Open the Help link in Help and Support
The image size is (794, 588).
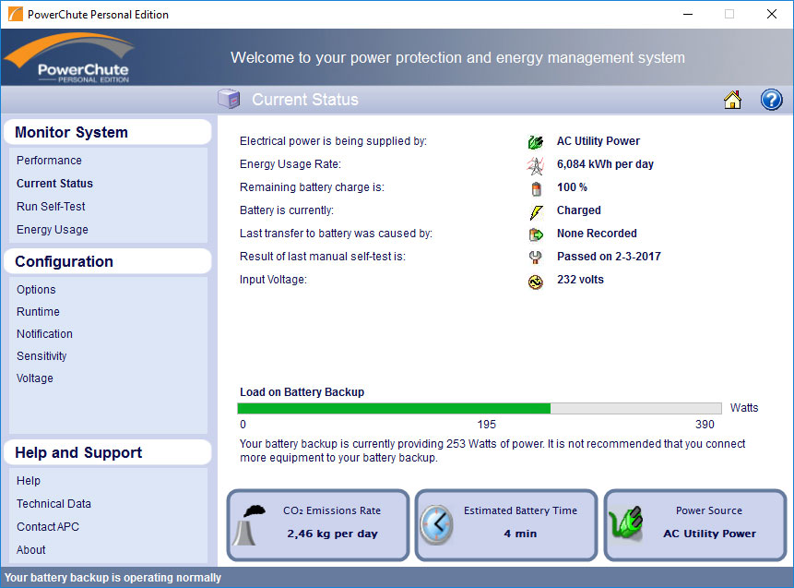tap(29, 481)
